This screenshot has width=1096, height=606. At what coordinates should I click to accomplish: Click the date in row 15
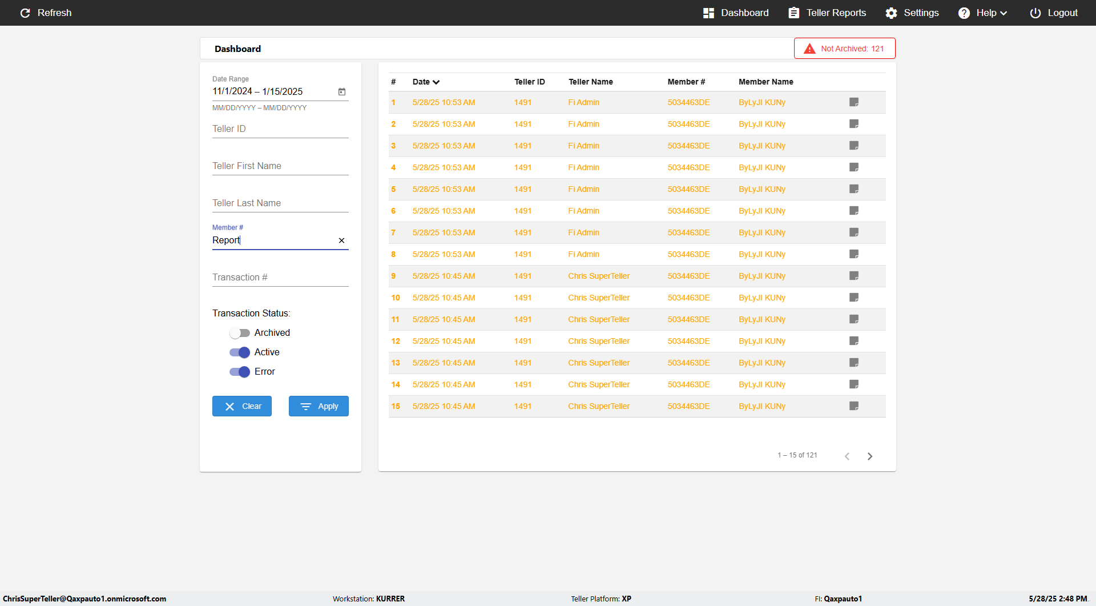point(444,406)
